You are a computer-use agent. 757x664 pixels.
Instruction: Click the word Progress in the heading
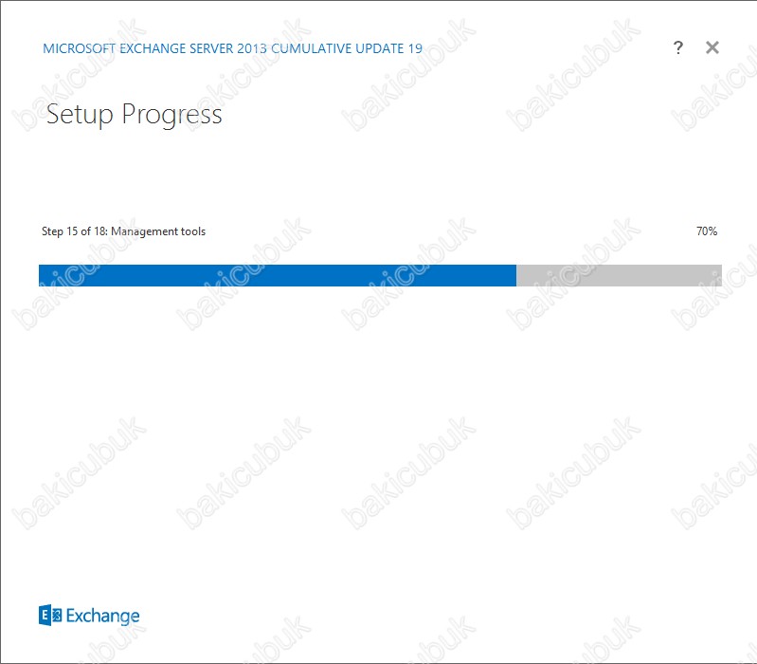171,115
